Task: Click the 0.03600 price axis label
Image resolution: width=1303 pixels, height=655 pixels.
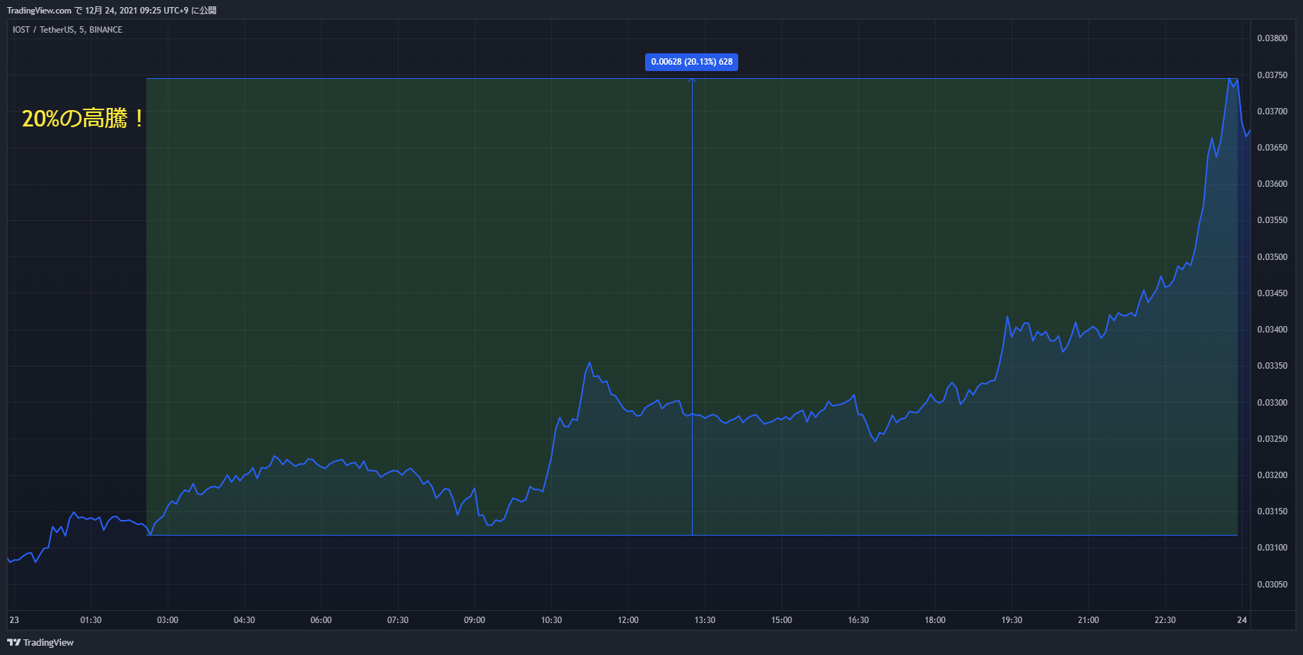Action: [1272, 184]
